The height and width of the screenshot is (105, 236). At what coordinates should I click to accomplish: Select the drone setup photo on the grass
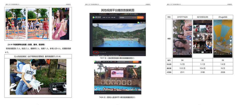[38, 77]
